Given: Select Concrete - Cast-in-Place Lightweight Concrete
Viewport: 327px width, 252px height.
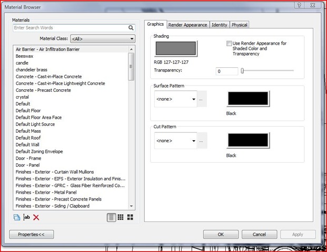Looking at the screenshot, I should pyautogui.click(x=71, y=83).
